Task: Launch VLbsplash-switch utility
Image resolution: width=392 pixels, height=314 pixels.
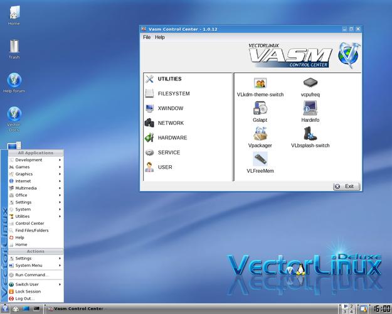Action: (x=310, y=138)
